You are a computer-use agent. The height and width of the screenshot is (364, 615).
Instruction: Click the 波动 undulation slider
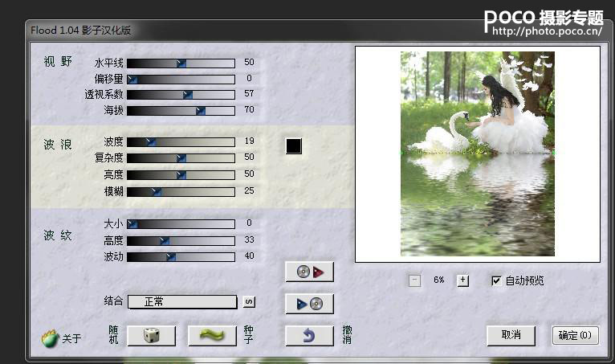(181, 257)
